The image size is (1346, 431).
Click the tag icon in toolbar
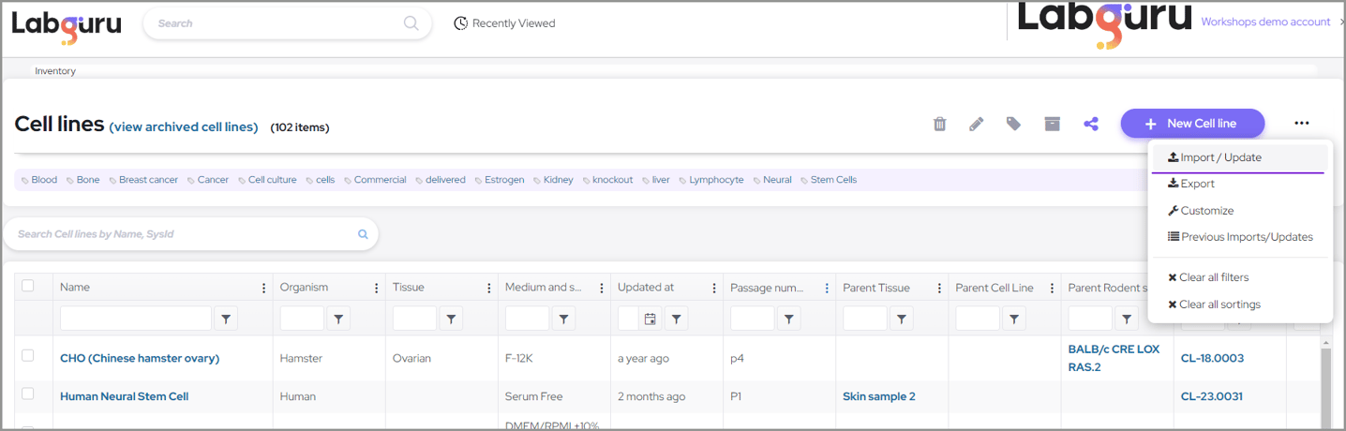pyautogui.click(x=1013, y=124)
